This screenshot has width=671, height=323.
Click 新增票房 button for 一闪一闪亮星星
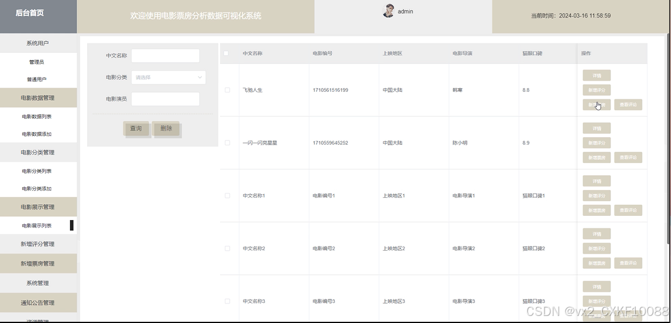[x=596, y=158]
